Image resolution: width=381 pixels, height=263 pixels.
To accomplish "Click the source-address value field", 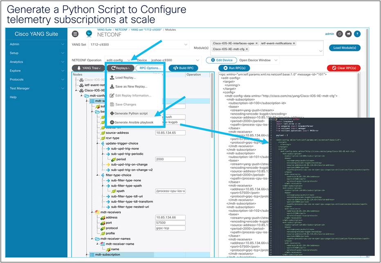I will 170,133.
